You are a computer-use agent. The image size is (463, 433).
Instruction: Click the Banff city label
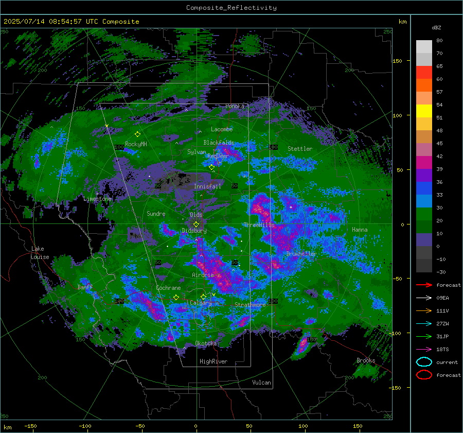pos(85,287)
